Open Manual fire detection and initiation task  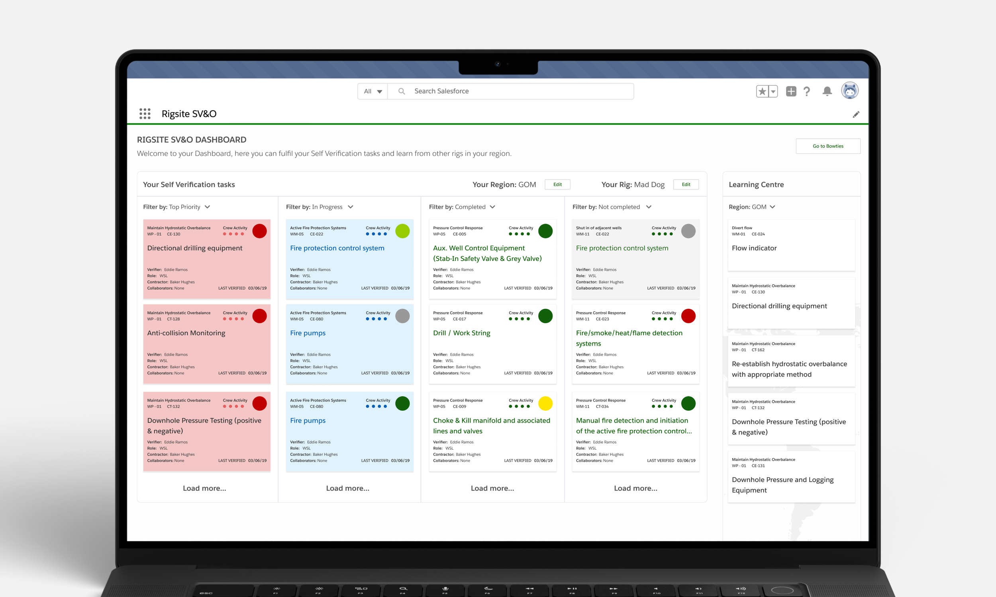pos(635,432)
